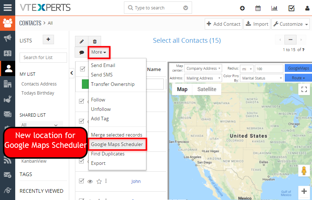Click the trash delete icon
This screenshot has width=312, height=200.
click(95, 41)
